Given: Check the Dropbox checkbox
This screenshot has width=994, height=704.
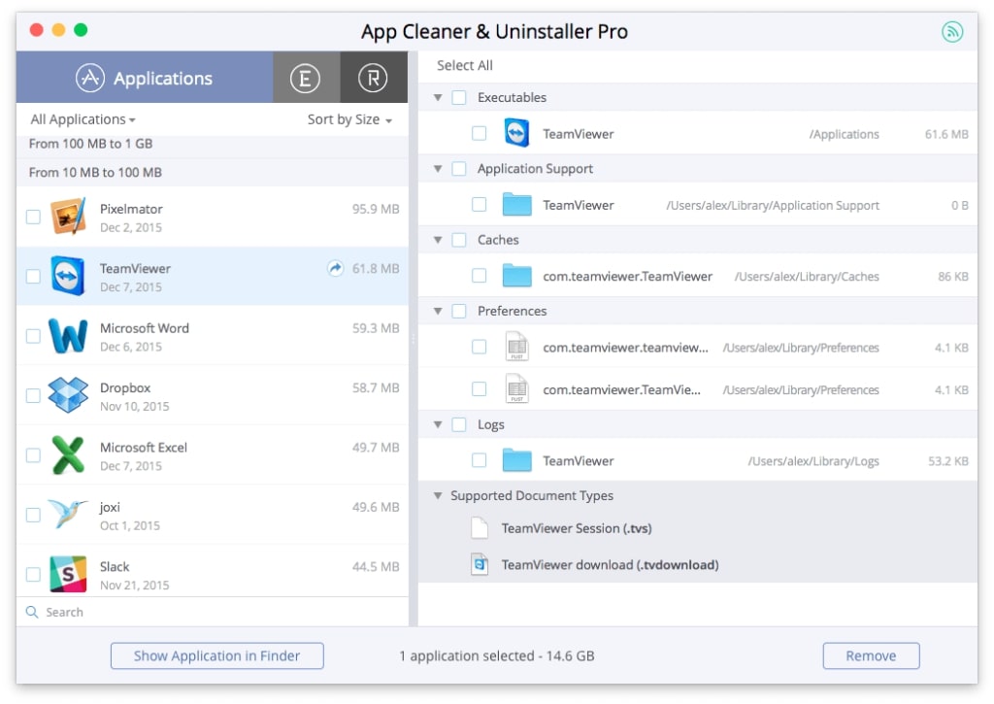Looking at the screenshot, I should [x=33, y=396].
